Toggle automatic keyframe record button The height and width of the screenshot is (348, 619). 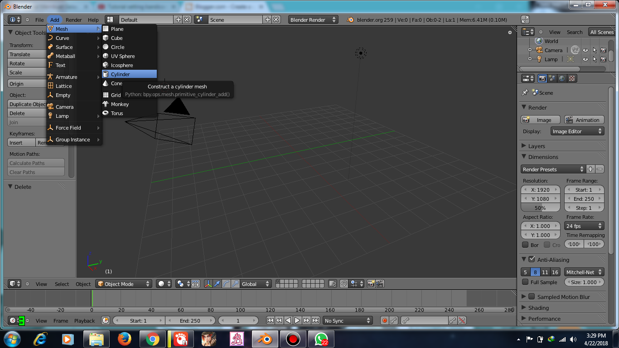[x=385, y=321]
